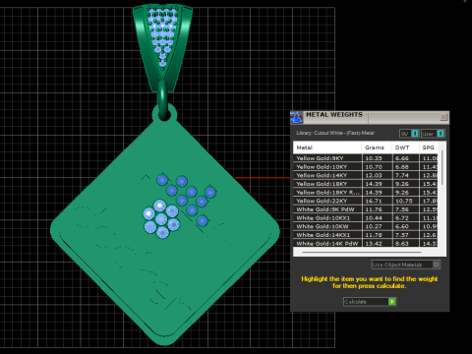Click the Calculate button
This screenshot has width=472, height=354.
(x=370, y=302)
